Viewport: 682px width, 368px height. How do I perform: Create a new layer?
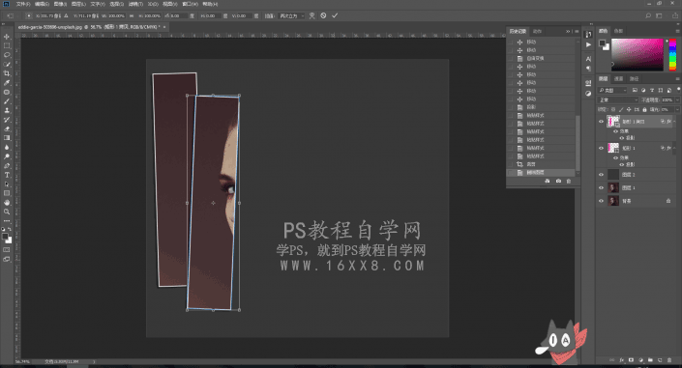tap(660, 360)
